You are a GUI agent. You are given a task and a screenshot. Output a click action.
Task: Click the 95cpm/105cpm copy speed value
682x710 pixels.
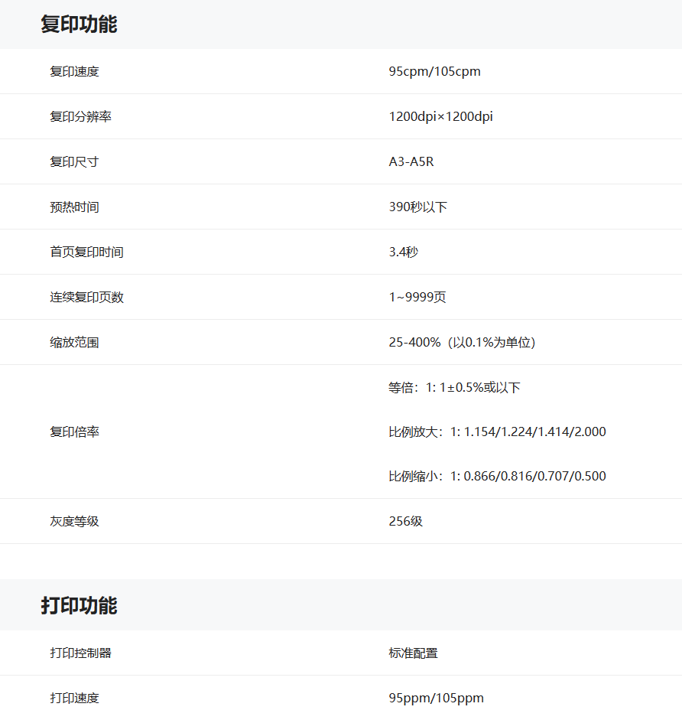click(434, 72)
